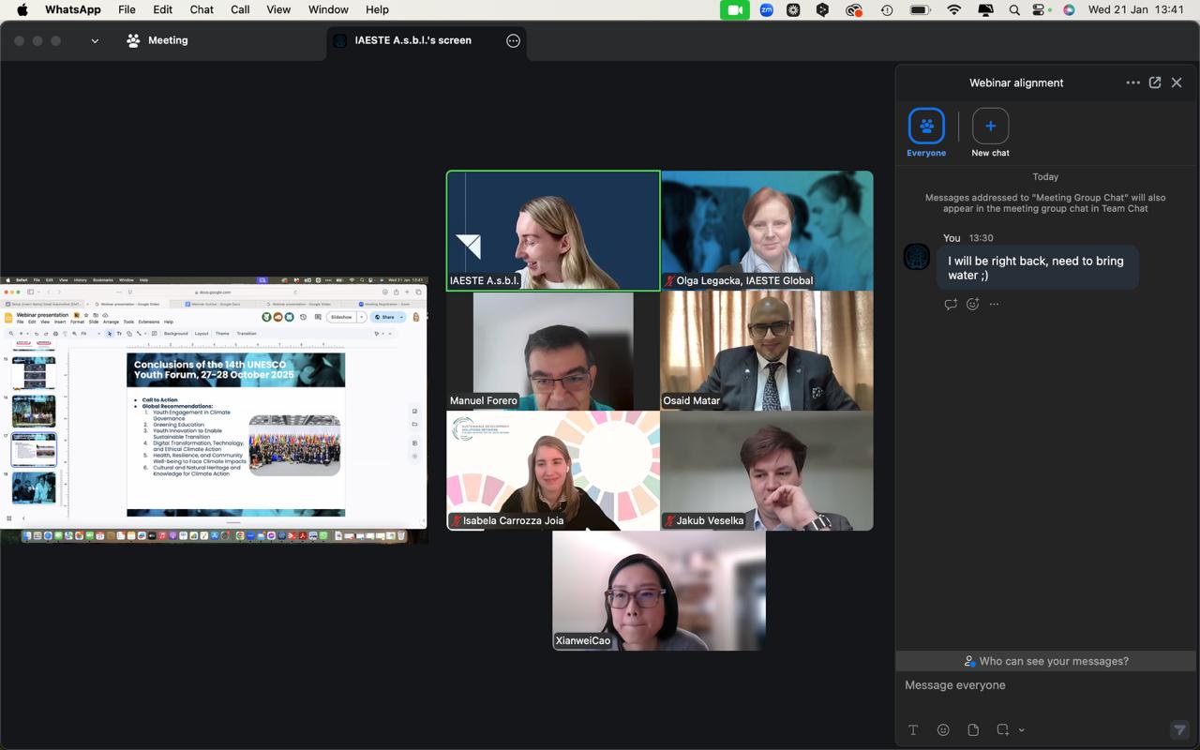Open more options for chat message
The image size is (1200, 750).
(995, 304)
